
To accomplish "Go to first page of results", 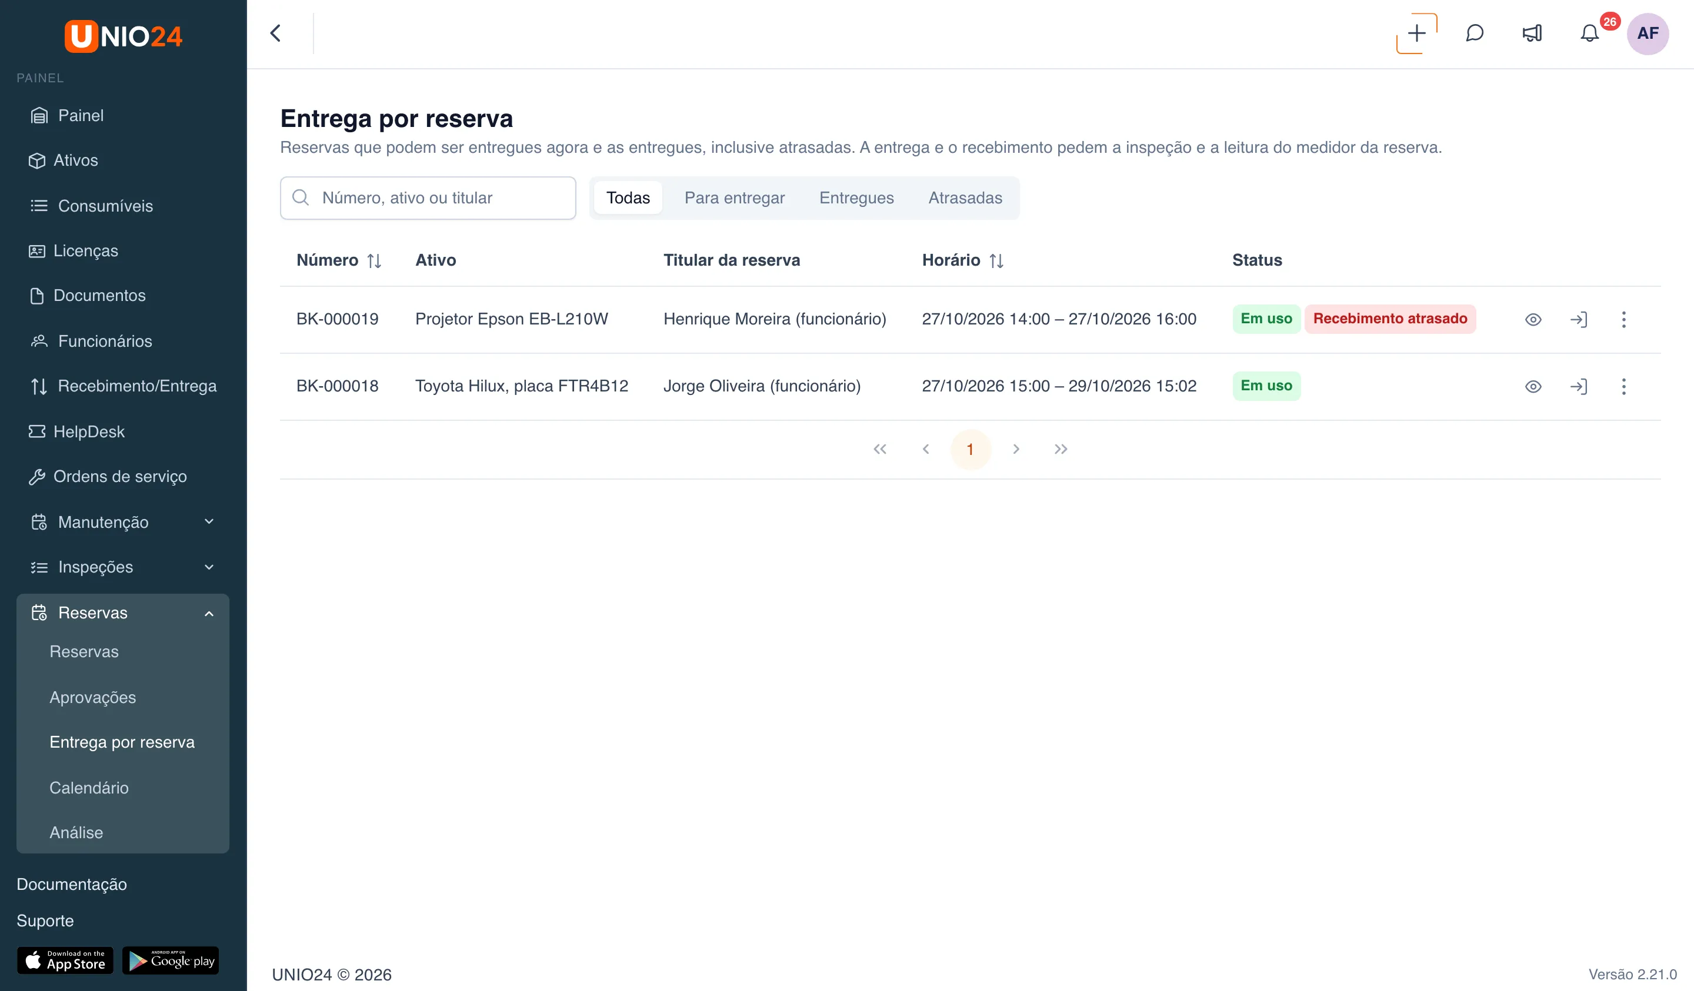I will [880, 449].
